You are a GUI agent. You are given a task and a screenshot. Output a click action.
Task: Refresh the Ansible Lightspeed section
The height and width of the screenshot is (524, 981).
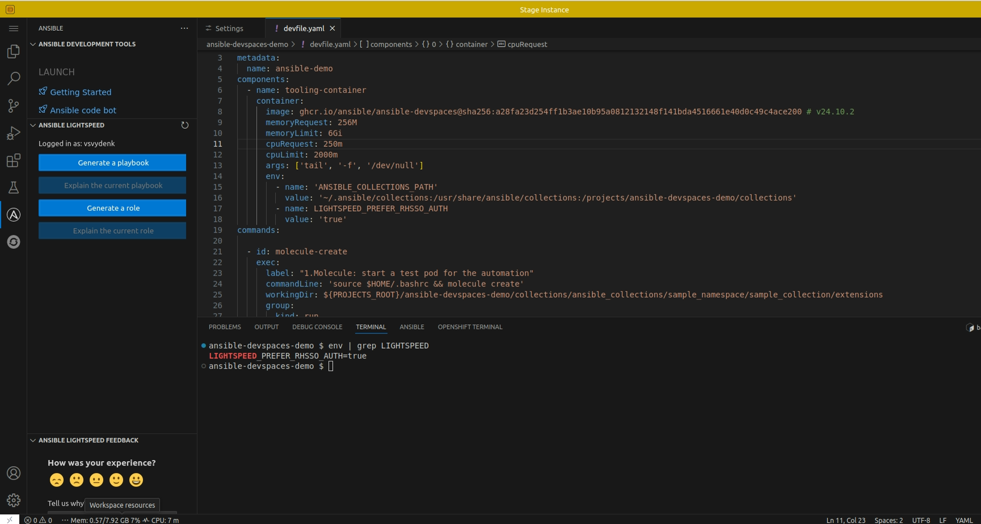184,125
